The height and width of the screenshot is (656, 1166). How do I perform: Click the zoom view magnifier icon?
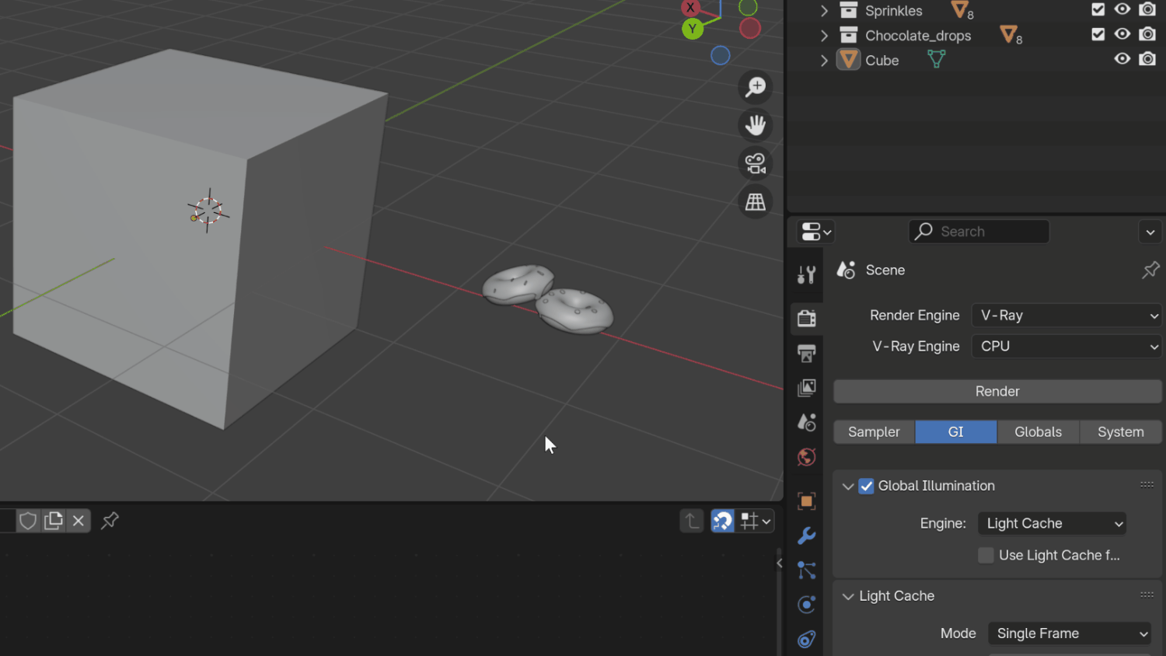click(x=755, y=87)
